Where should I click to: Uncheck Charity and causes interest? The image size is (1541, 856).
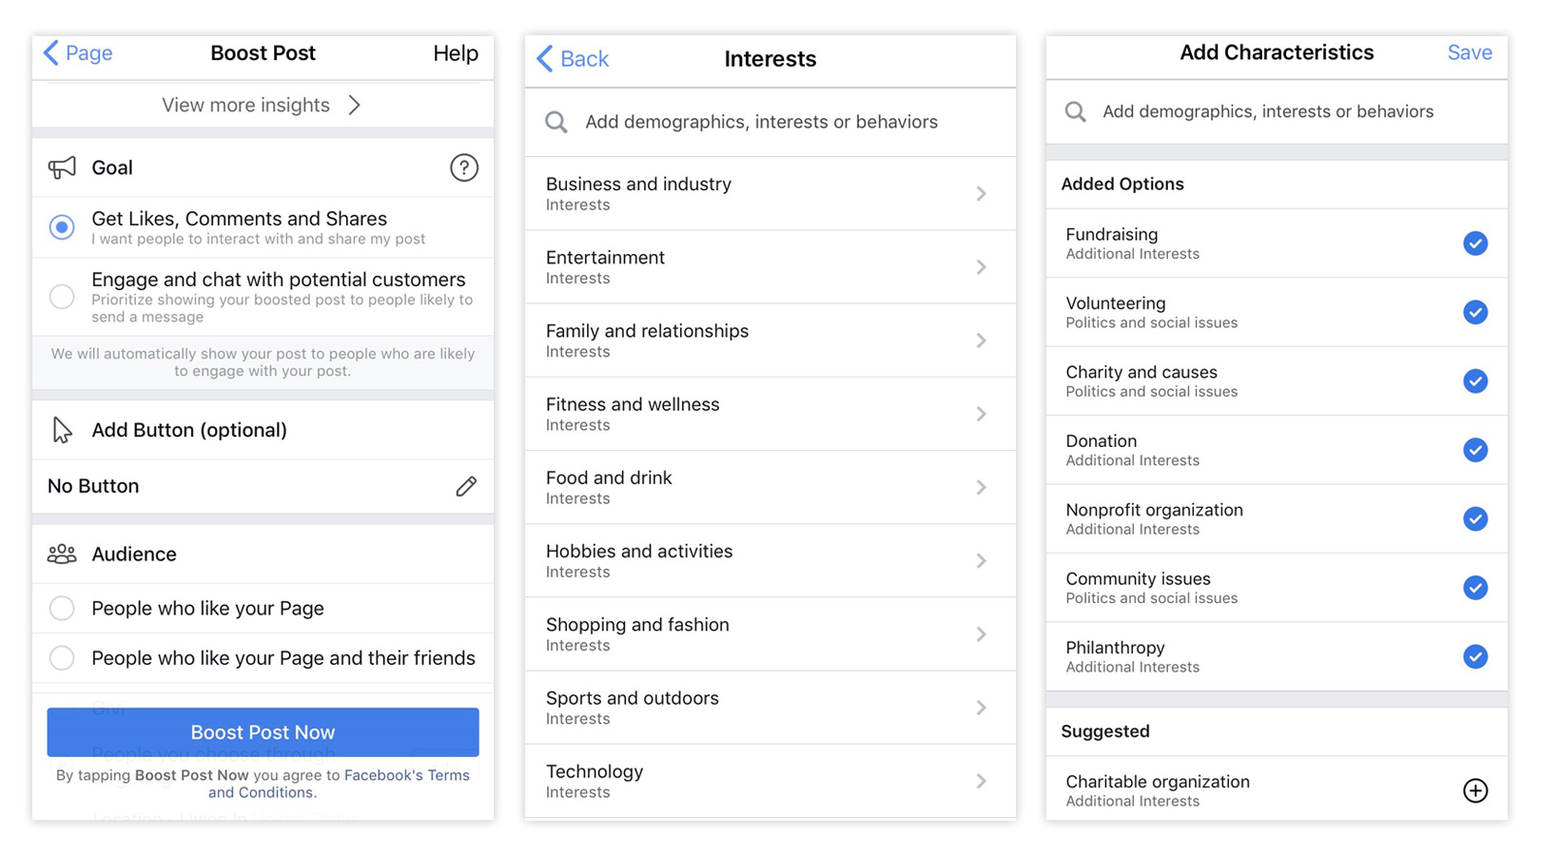pos(1475,381)
